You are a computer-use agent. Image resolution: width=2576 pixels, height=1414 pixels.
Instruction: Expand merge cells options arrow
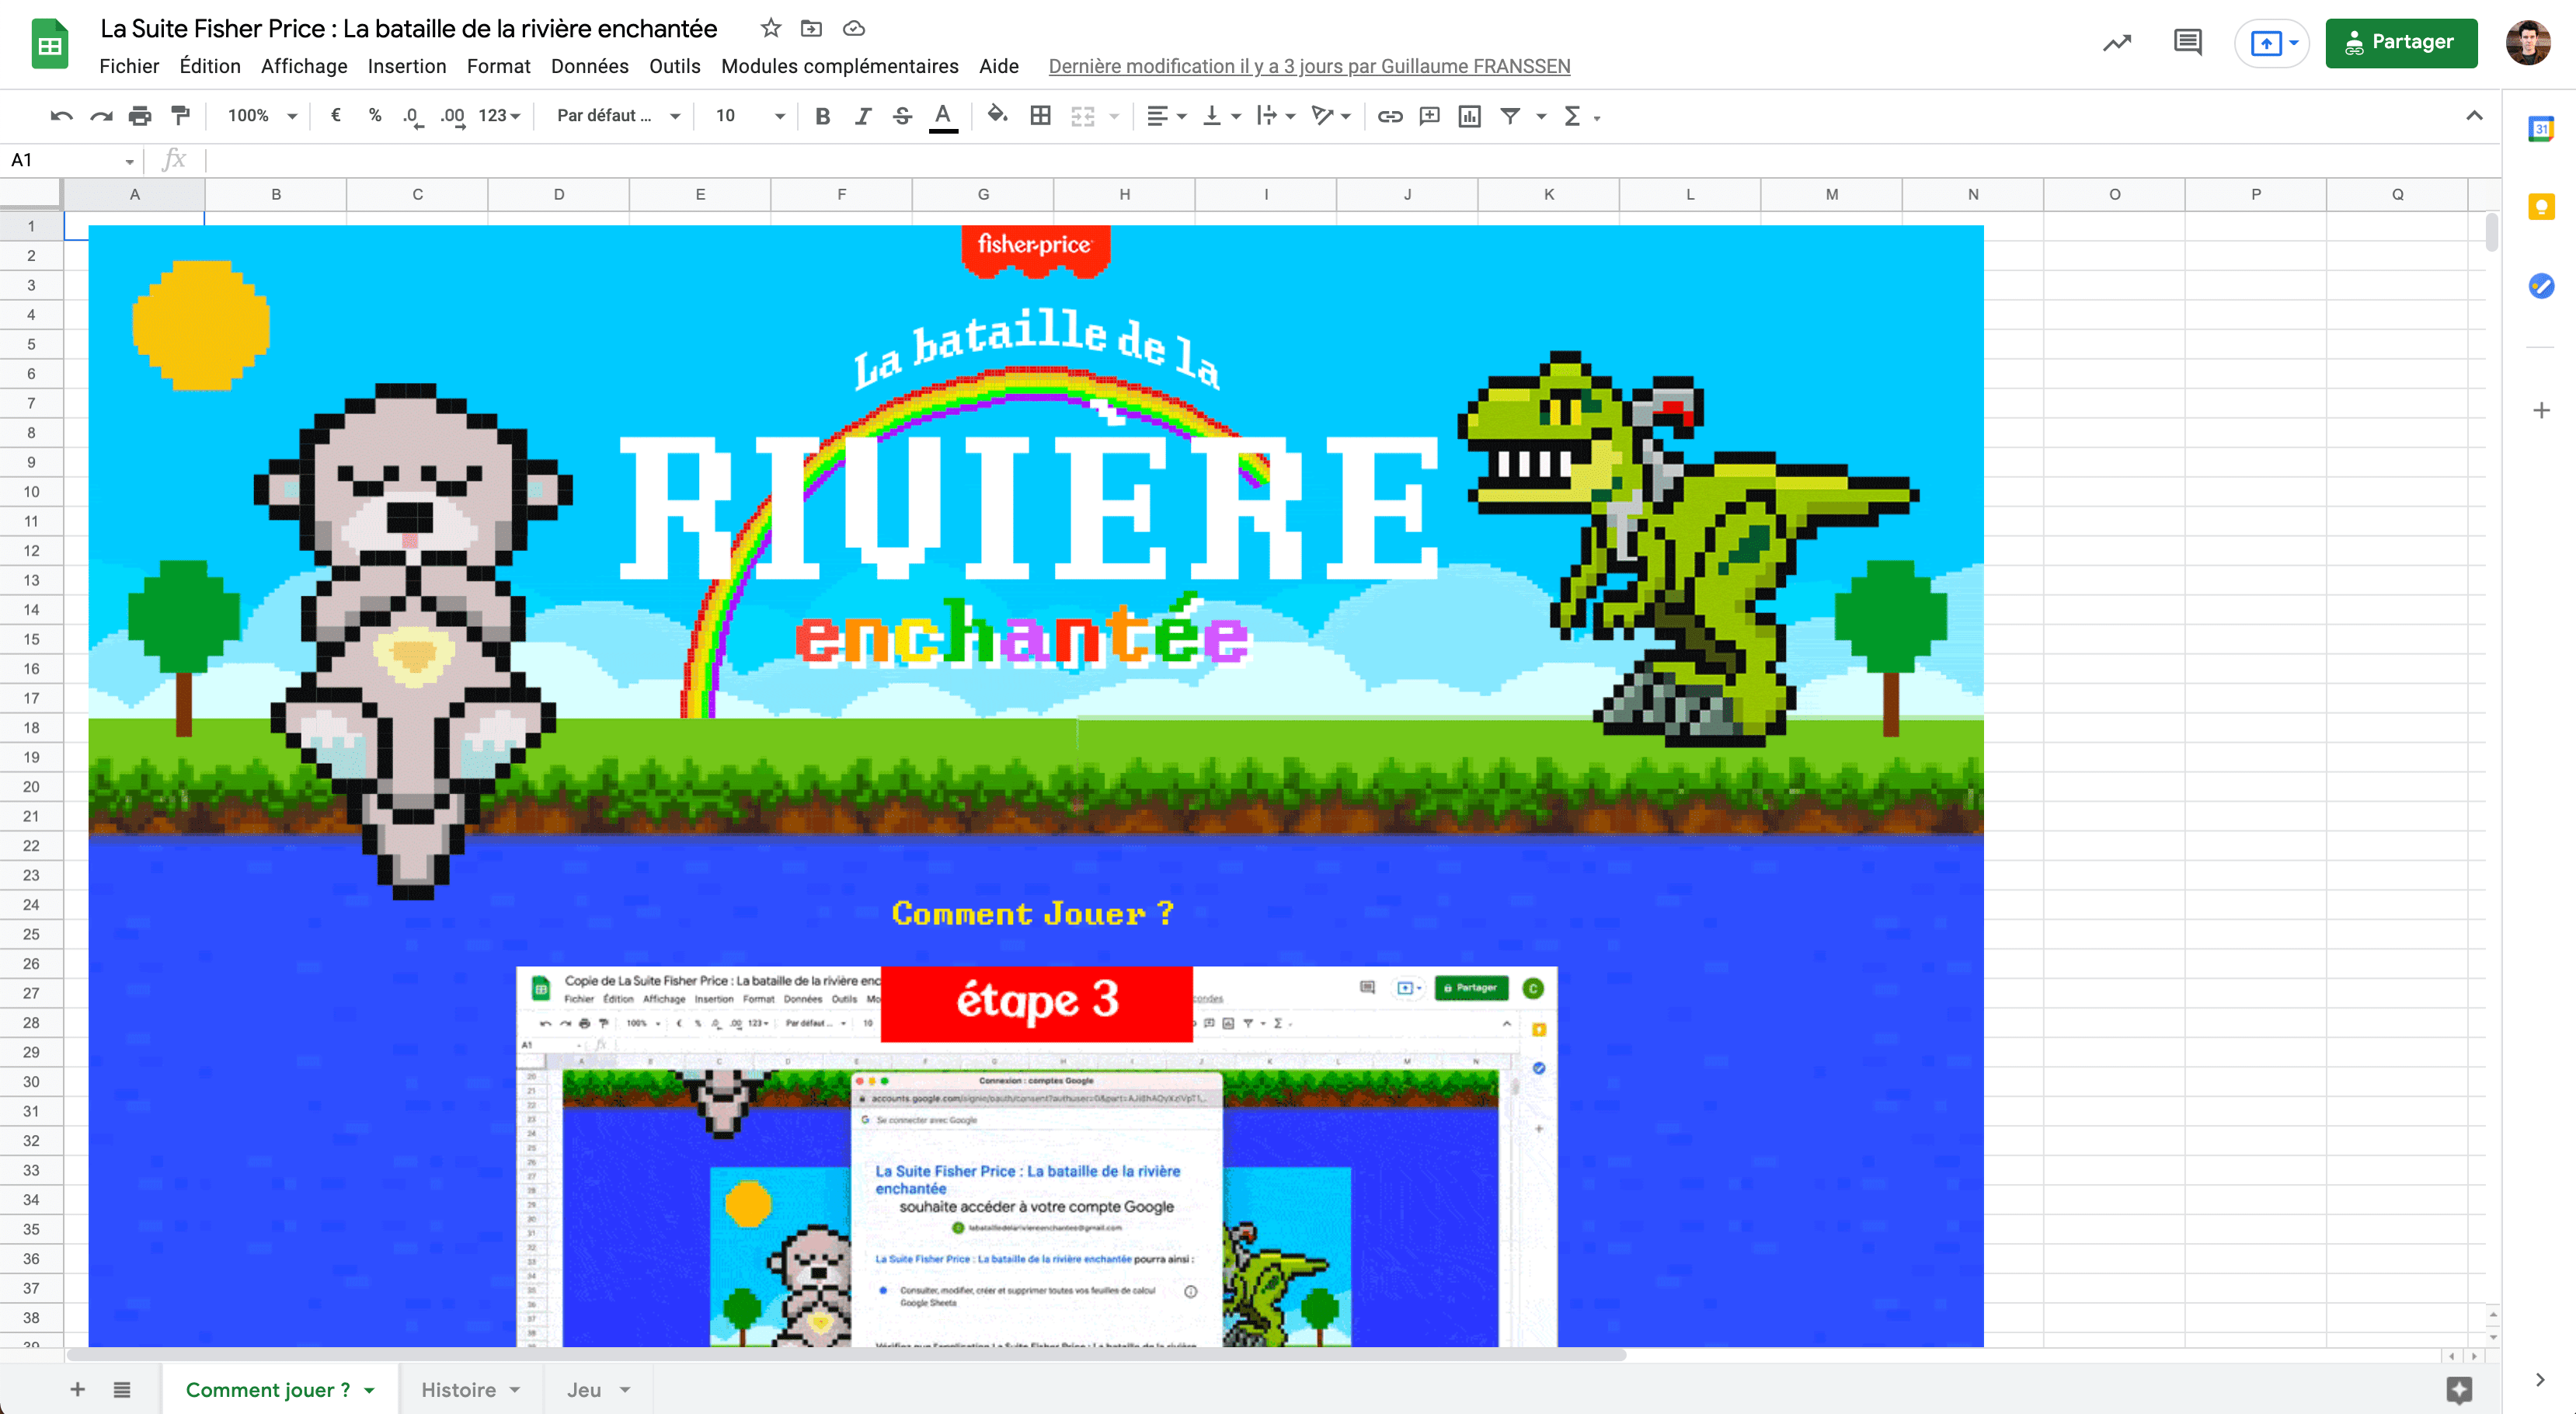(x=1113, y=117)
